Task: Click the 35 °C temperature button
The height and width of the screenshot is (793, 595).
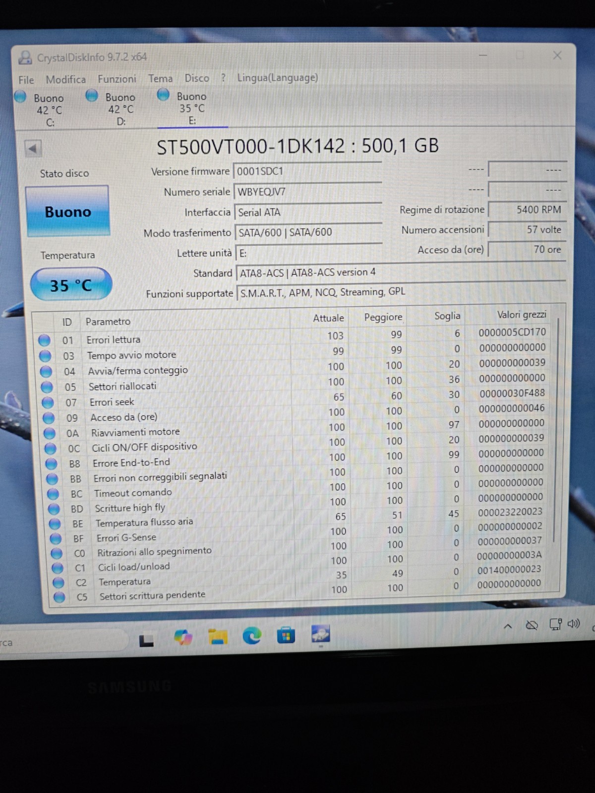Action: (x=71, y=285)
